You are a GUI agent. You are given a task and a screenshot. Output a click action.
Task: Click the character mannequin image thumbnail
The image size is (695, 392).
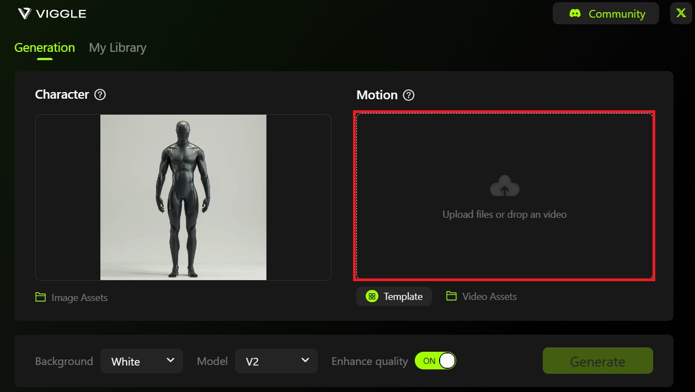tap(183, 197)
